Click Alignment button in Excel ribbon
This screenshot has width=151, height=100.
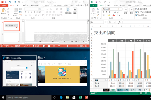point(126,11)
